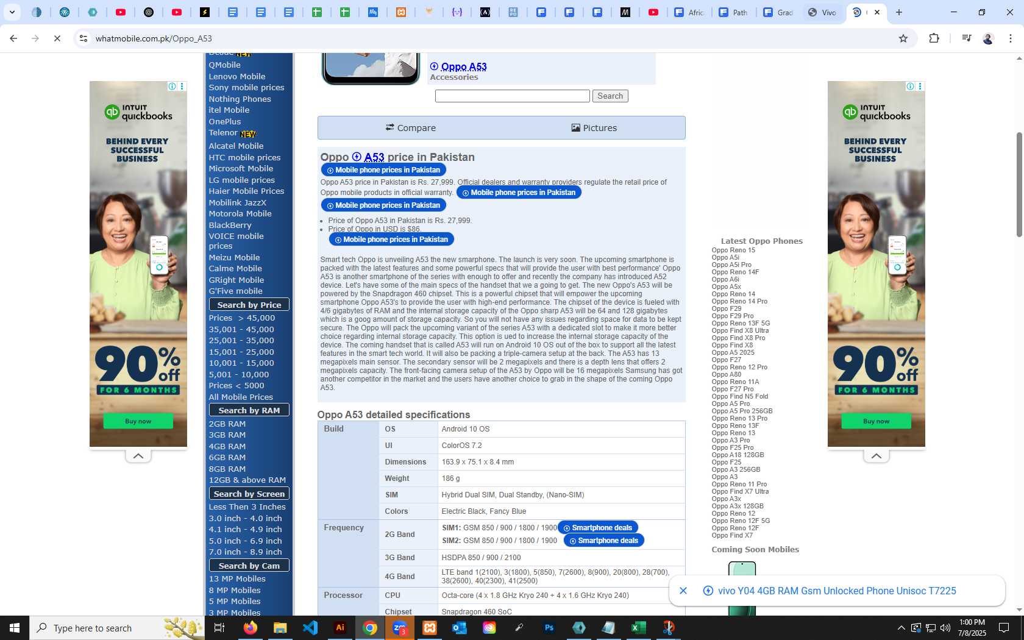
Task: Open the Compare tab
Action: (410, 128)
